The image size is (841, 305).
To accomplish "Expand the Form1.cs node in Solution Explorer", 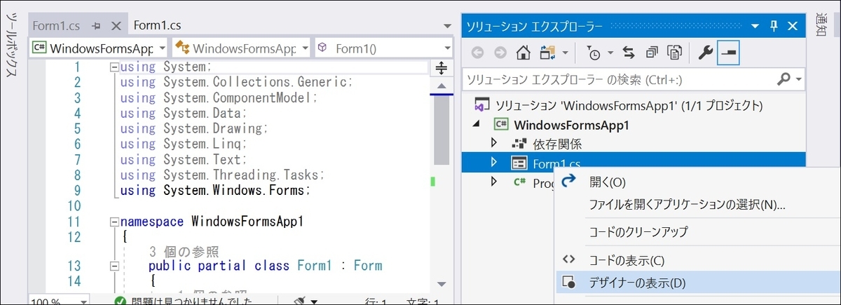I will (494, 162).
